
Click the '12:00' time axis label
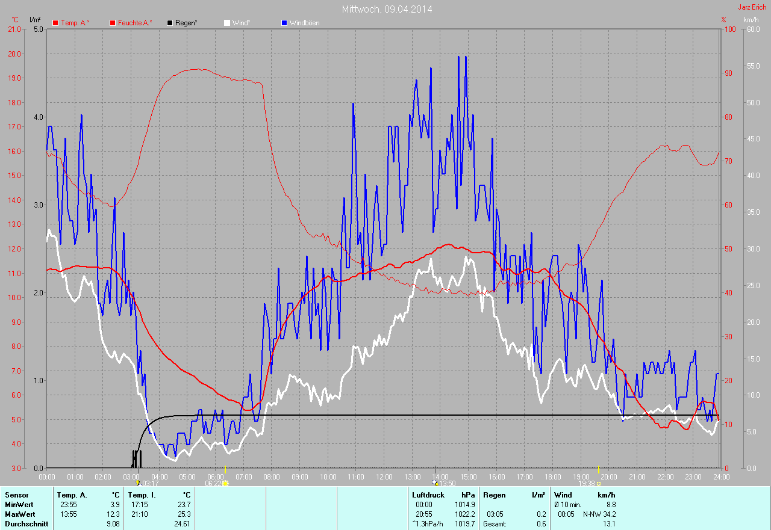384,476
